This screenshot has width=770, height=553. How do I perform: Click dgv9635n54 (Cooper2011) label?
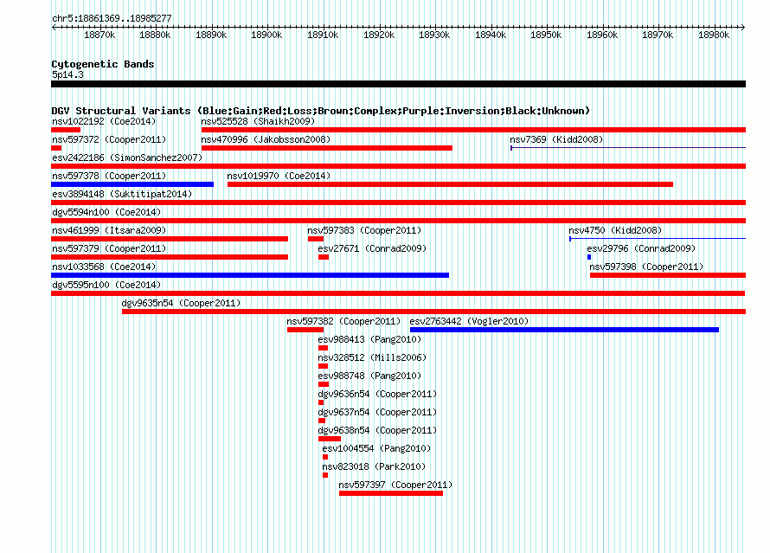181,303
